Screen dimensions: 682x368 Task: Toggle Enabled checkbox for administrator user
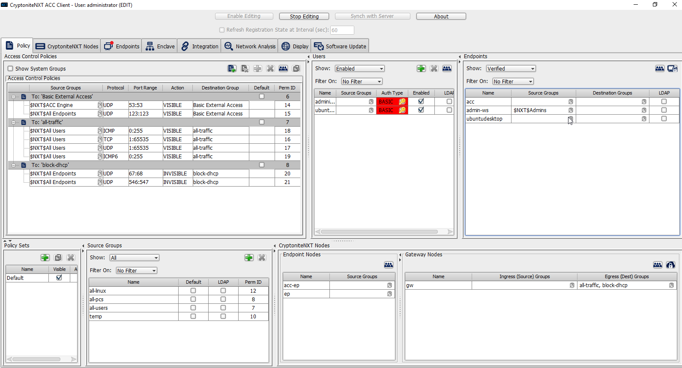421,102
